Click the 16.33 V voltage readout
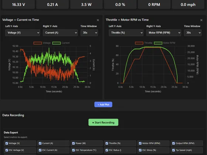This screenshot has width=207, height=155. (18, 4)
